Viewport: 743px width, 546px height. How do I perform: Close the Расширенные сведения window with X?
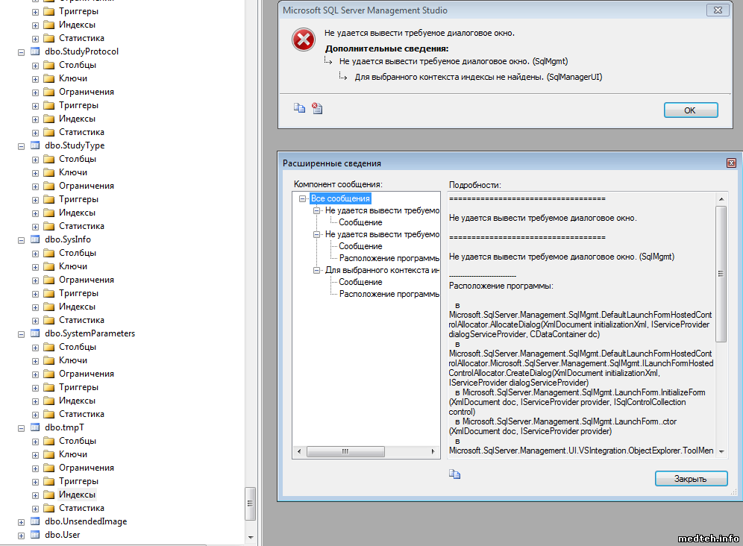(731, 163)
